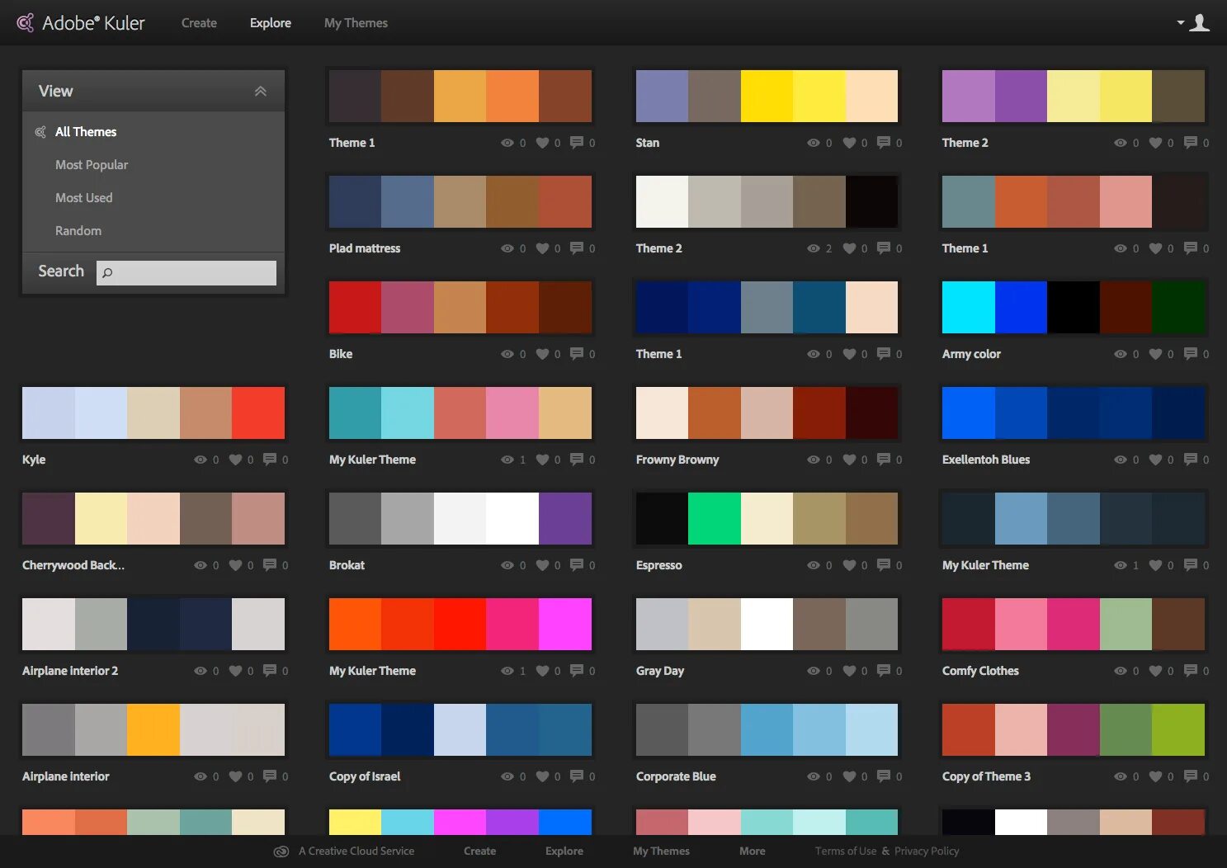
Task: Open the Exellentoh Blues theme title
Action: [986, 460]
